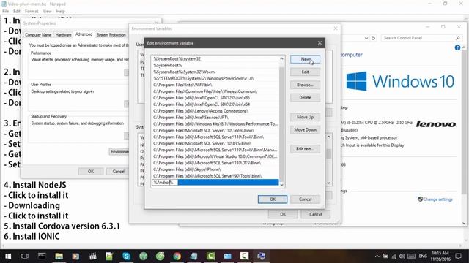
Task: Open the white Camtasia recorder taskbar icon
Action: tap(244, 256)
